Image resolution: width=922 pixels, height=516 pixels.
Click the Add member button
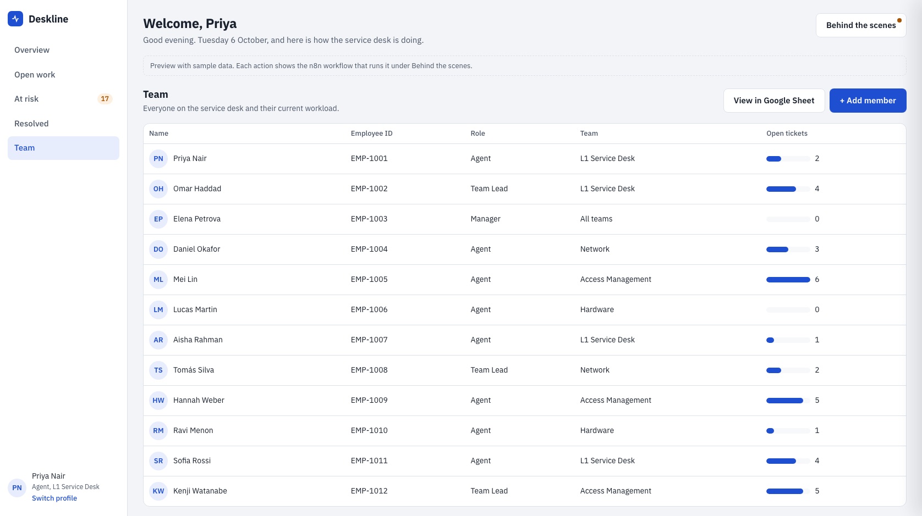(868, 101)
